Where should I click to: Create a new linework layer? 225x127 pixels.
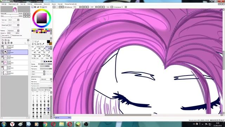[x=6, y=40]
